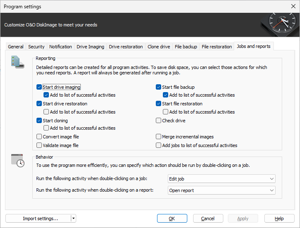Open the double-click report activity dropdown
300x228 pixels.
tap(222, 190)
